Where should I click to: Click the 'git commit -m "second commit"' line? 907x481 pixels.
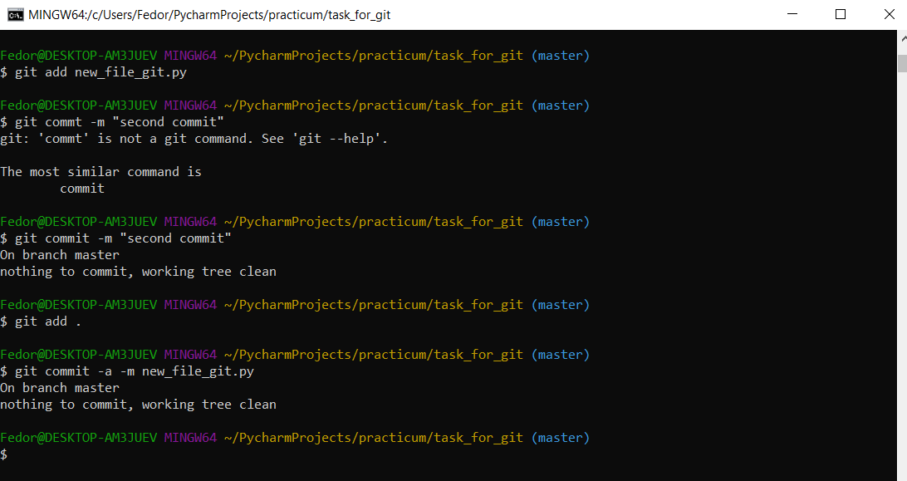pyautogui.click(x=115, y=238)
